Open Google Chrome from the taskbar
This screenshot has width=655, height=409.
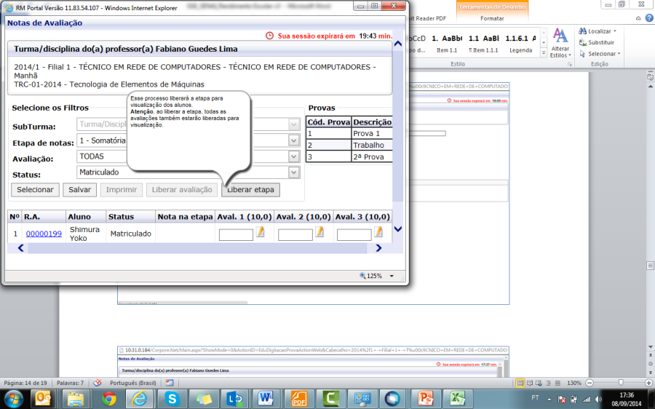pyautogui.click(x=109, y=399)
